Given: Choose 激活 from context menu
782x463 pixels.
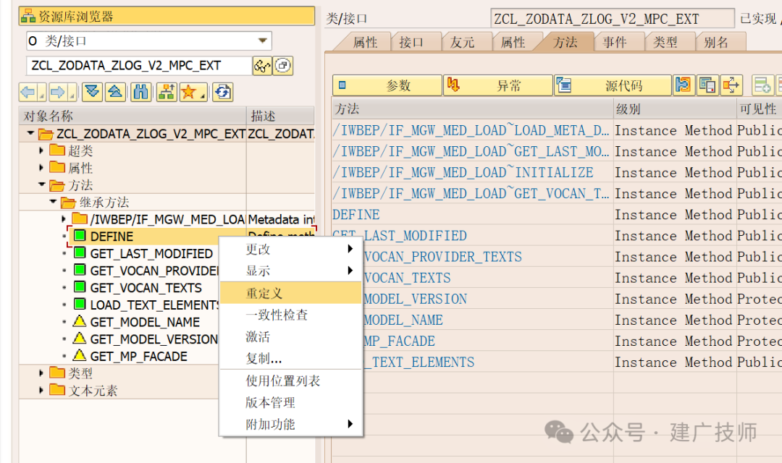Looking at the screenshot, I should (x=291, y=336).
